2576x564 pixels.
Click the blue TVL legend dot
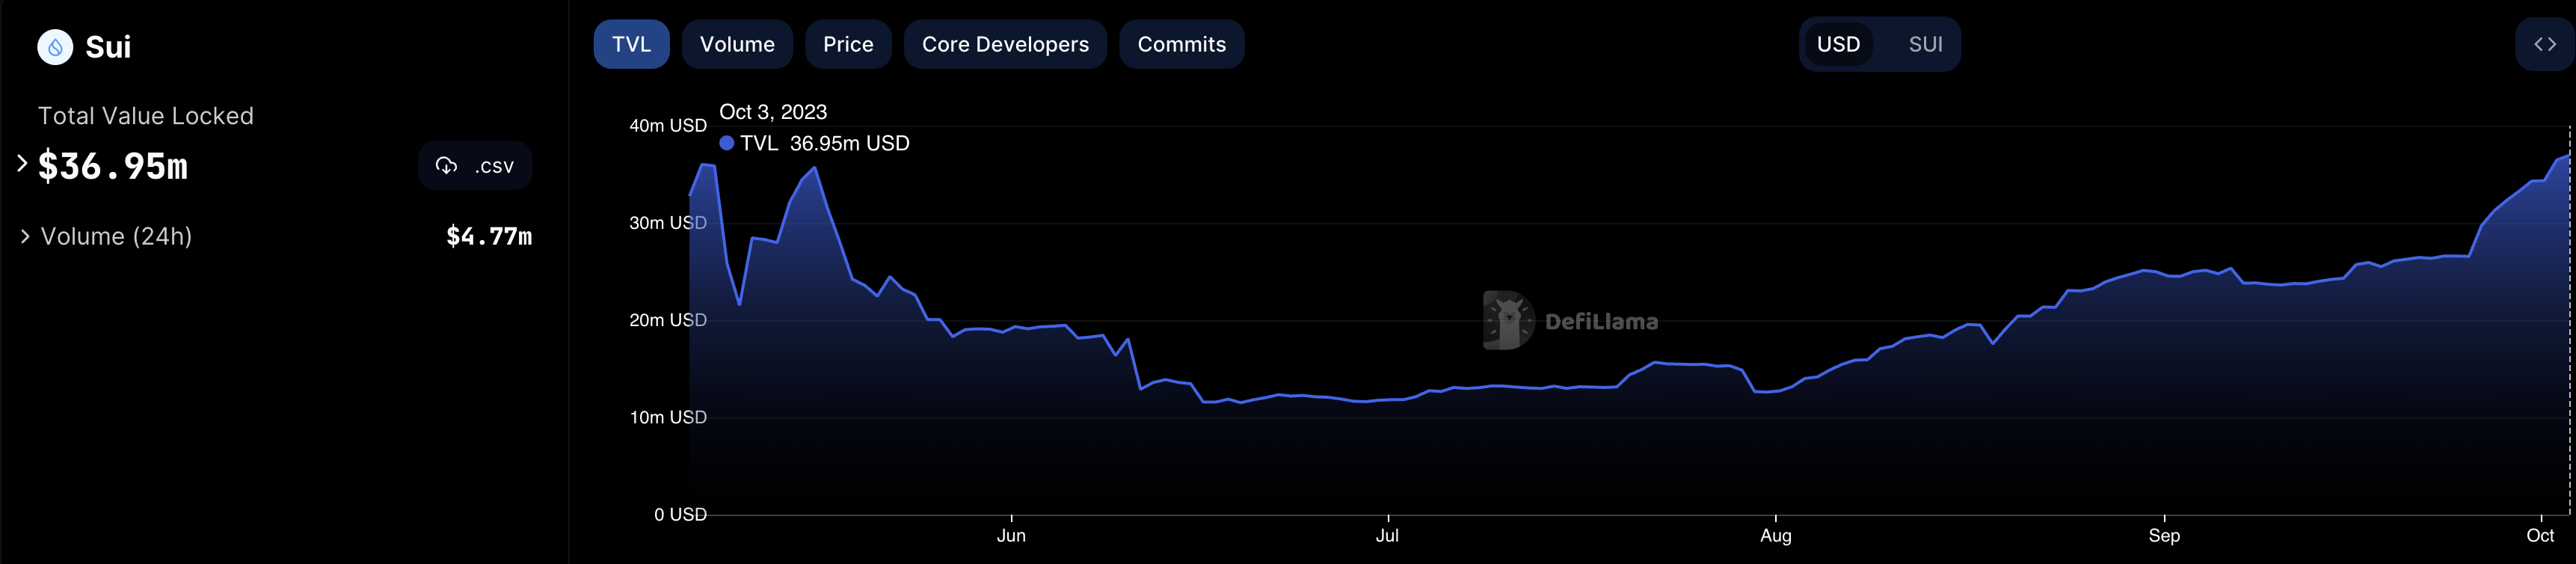727,143
